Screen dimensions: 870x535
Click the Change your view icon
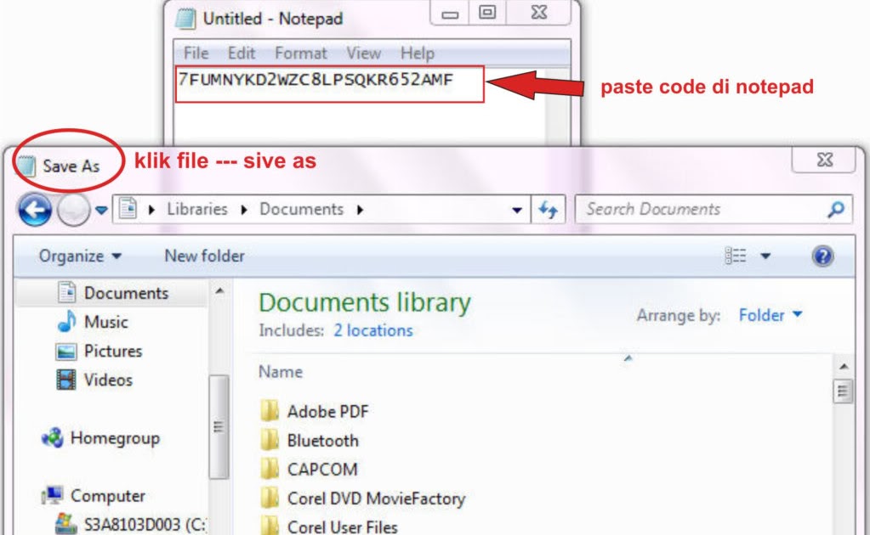coord(736,256)
